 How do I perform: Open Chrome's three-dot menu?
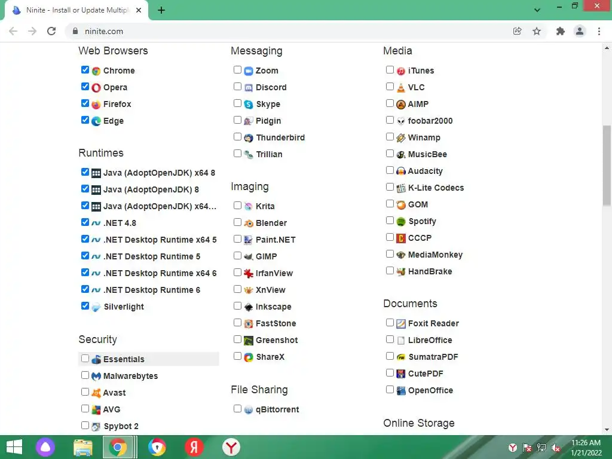click(x=599, y=31)
